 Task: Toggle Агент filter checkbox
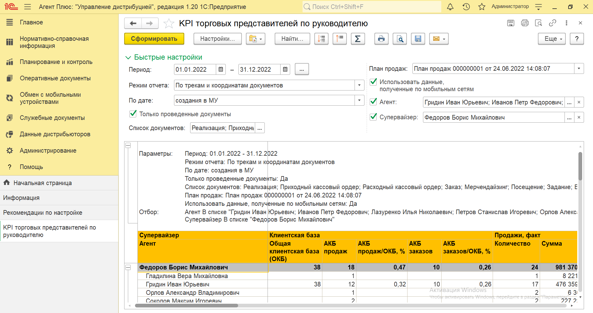[373, 102]
